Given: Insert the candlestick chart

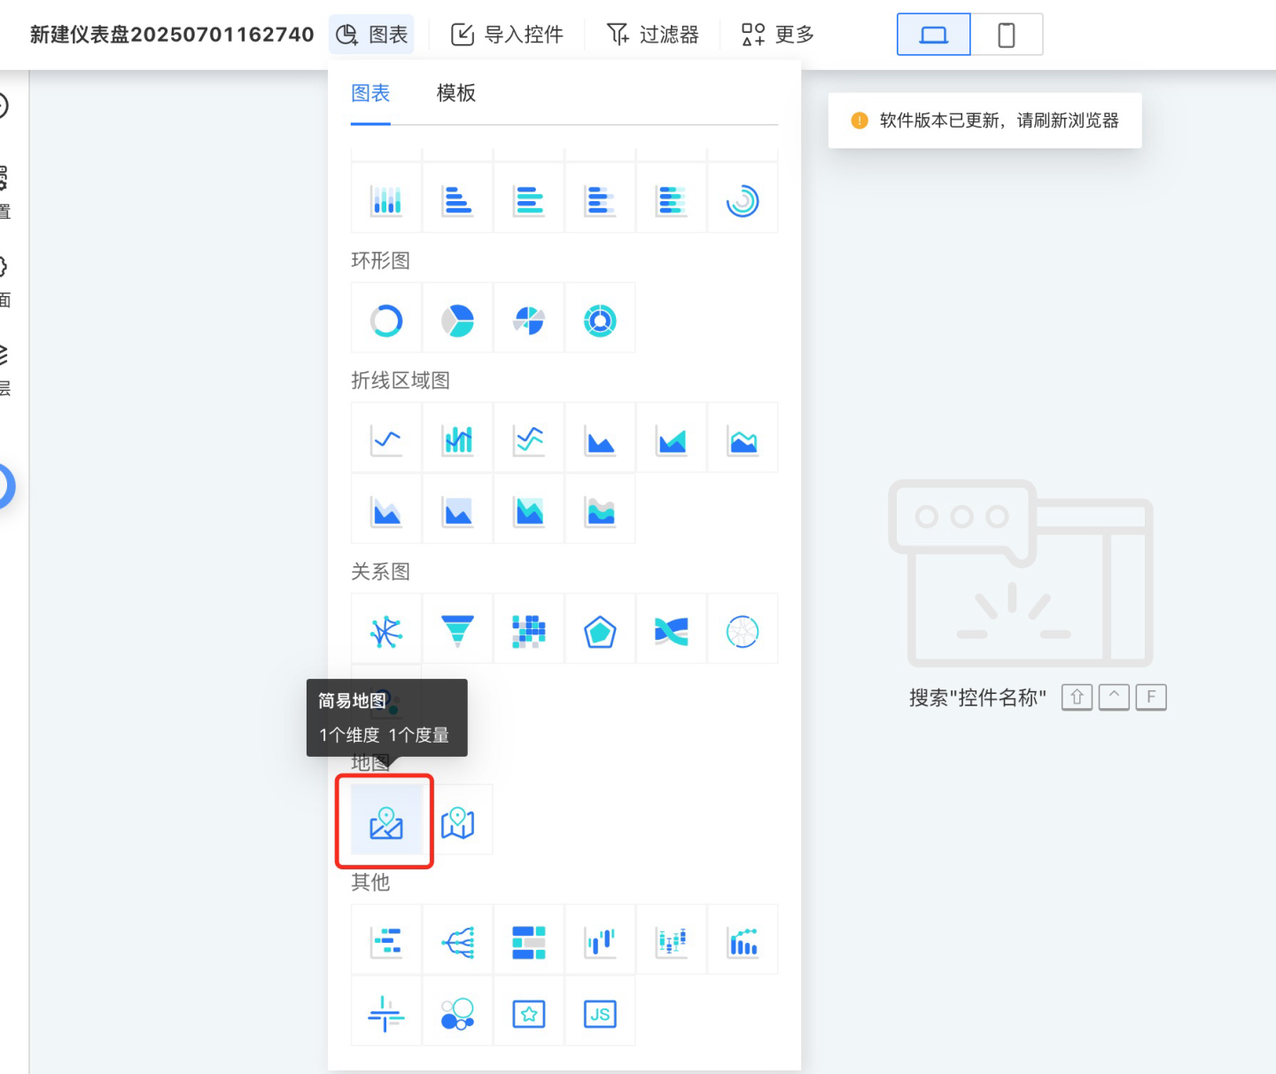Looking at the screenshot, I should (600, 941).
